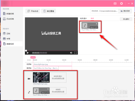Click the 视频轴 track label
Viewport: 135px width, 101px height.
click(x=29, y=64)
